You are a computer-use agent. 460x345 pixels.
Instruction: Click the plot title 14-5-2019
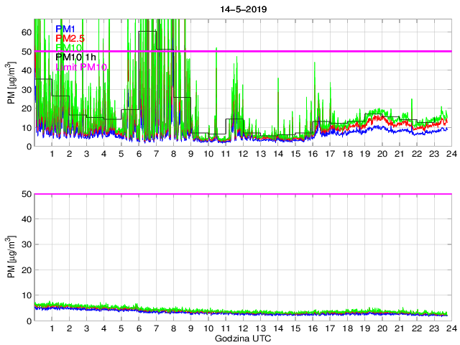click(x=242, y=8)
